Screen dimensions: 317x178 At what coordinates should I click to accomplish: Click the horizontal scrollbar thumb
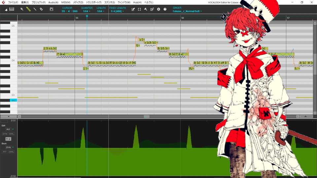coord(147,116)
